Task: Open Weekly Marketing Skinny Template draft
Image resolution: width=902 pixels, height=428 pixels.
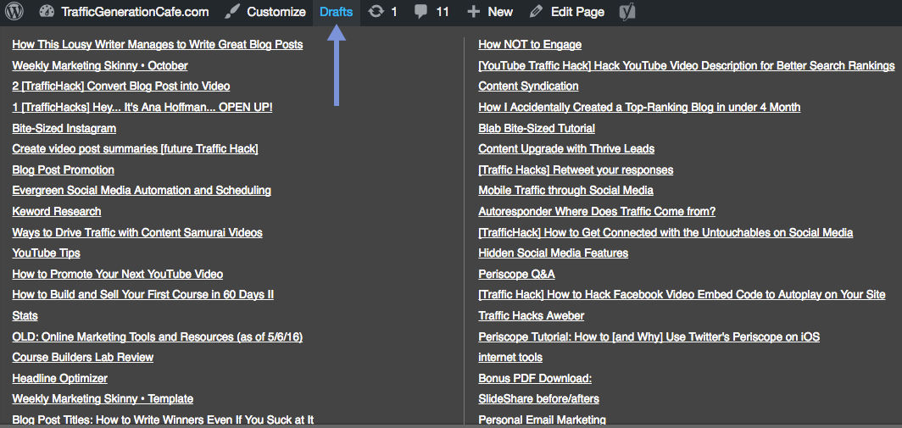Action: [103, 398]
